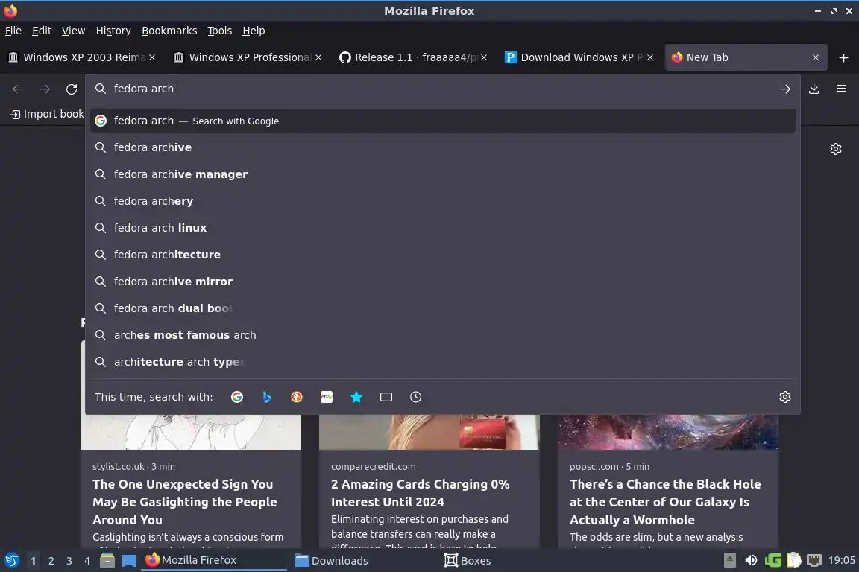Image resolution: width=859 pixels, height=572 pixels.
Task: Switch to workspace 2
Action: click(x=51, y=561)
